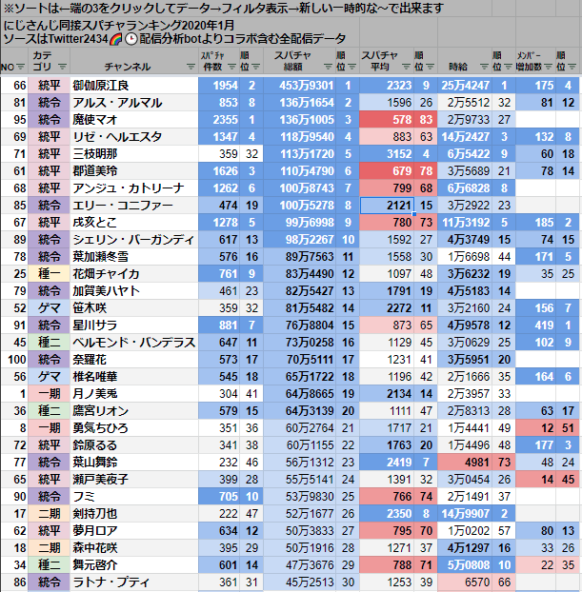582x592 pixels.
Task: Select the total cell 136万1654
Action: 300,103
